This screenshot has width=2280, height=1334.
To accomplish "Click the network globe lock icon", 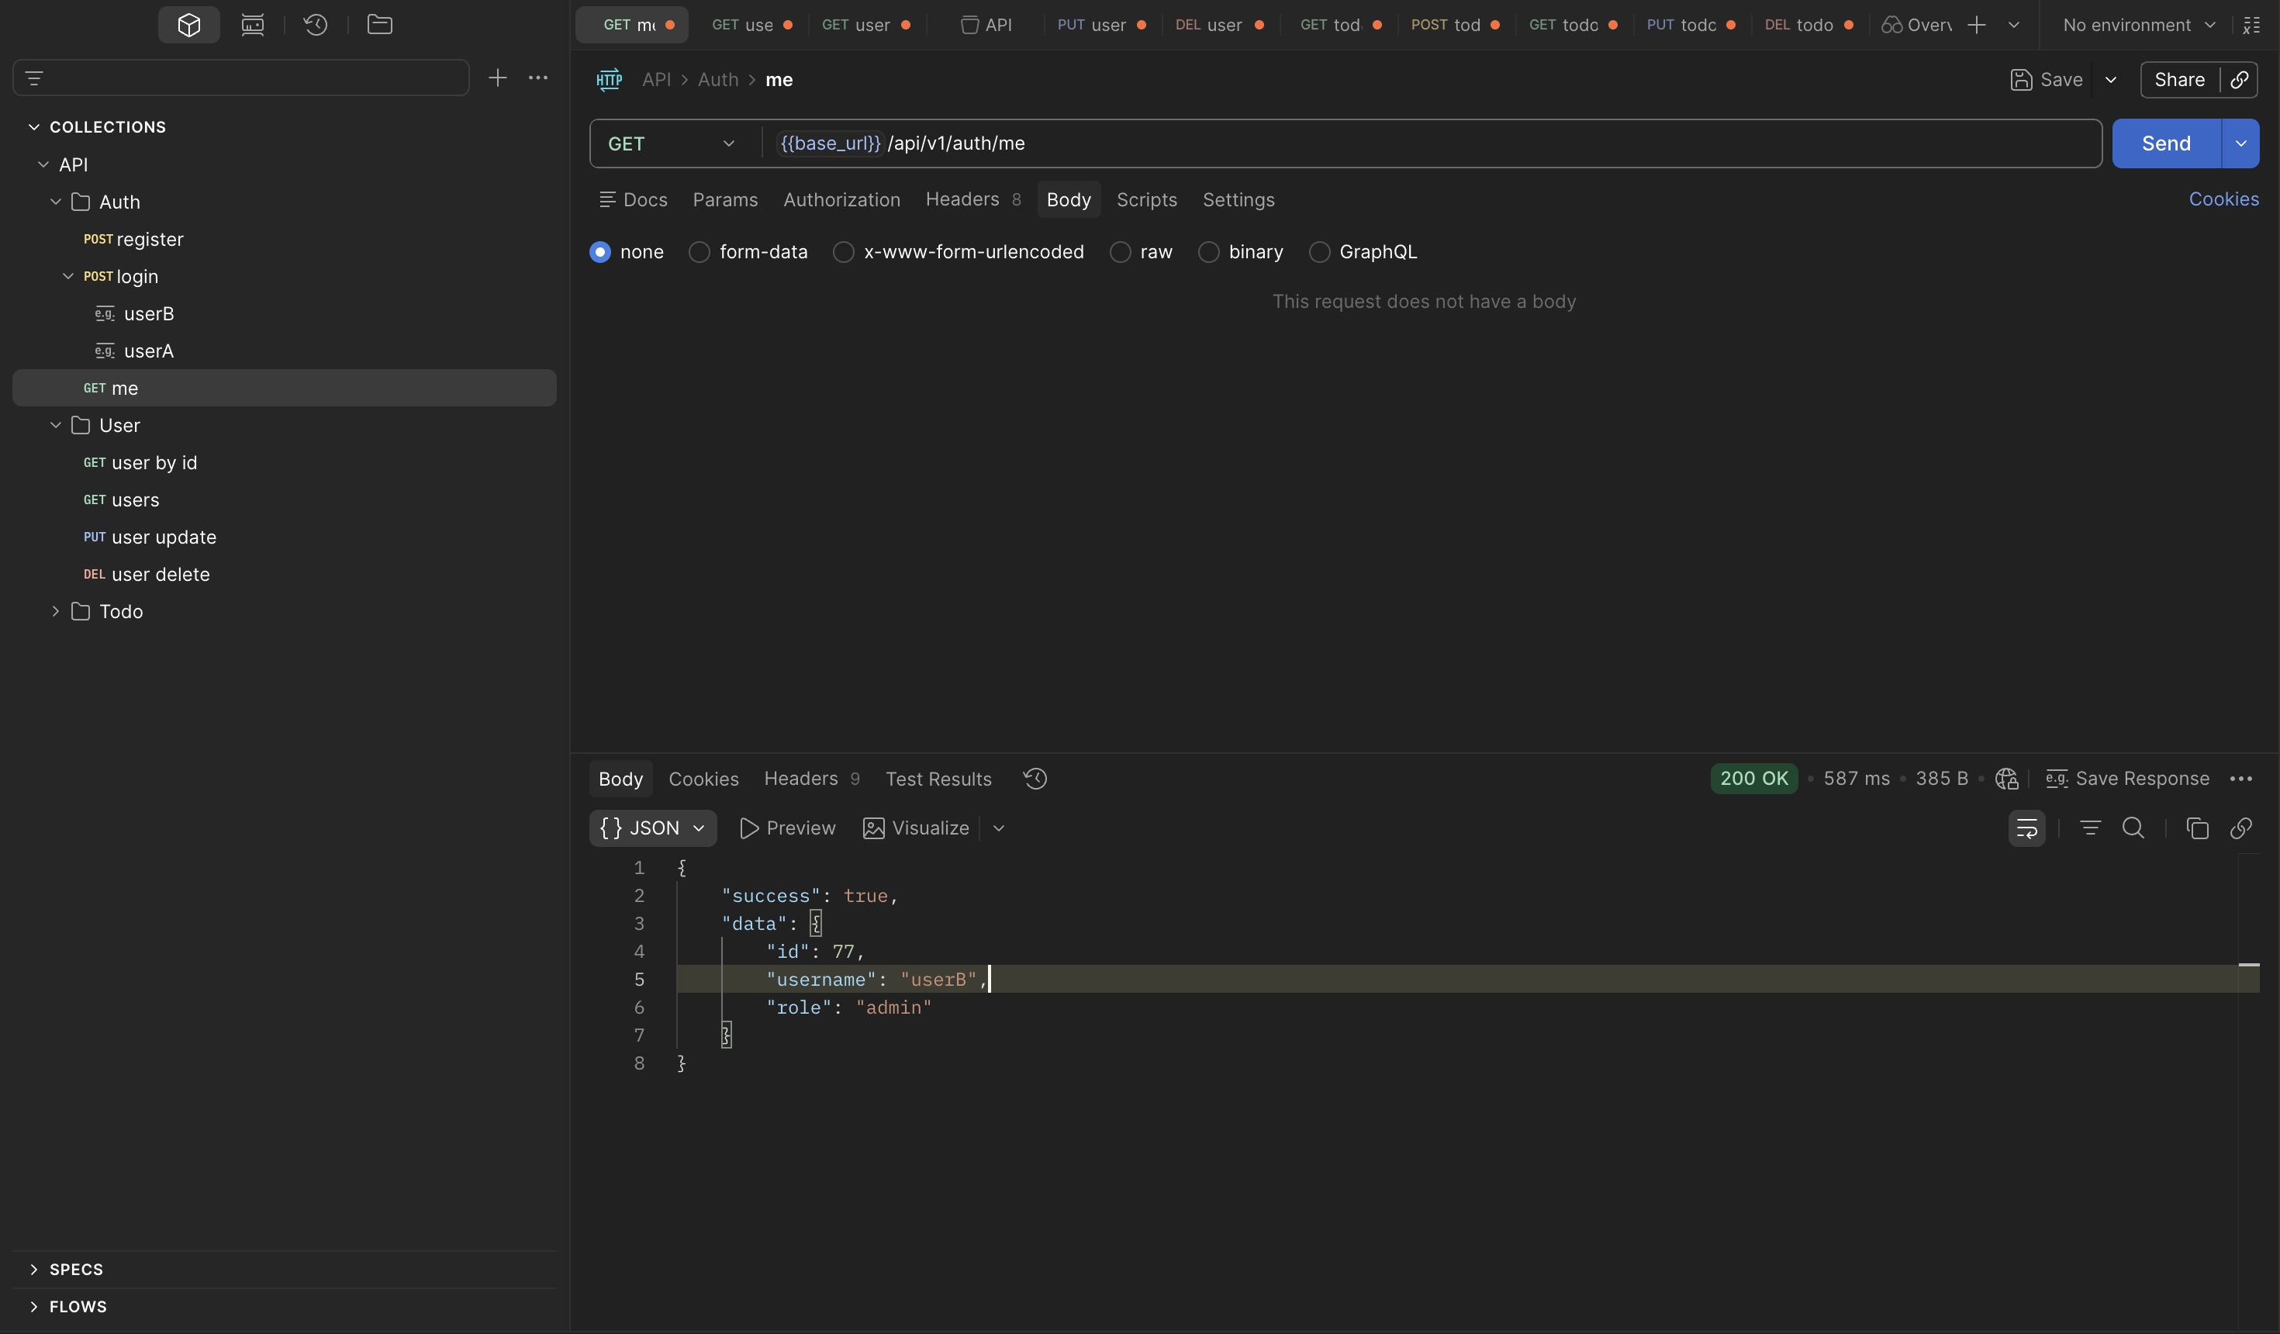I will pyautogui.click(x=2007, y=779).
